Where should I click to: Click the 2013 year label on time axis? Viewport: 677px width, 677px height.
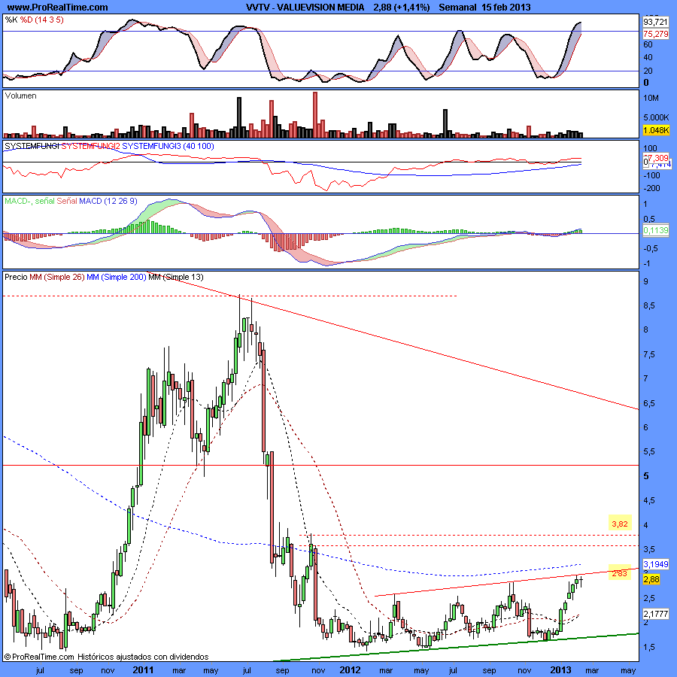(560, 670)
